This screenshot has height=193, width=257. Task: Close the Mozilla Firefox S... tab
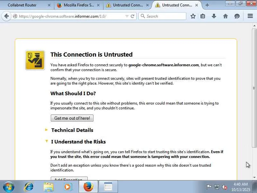[98, 5]
